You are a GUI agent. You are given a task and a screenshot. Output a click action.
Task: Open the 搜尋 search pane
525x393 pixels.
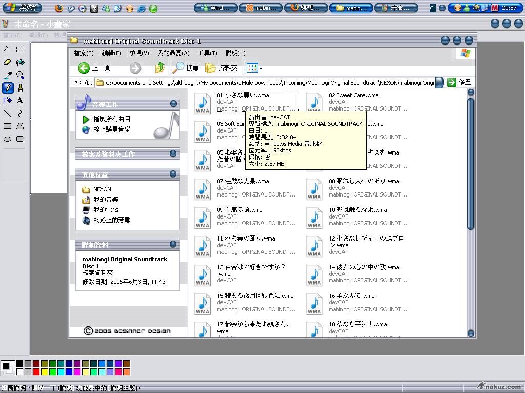tap(186, 68)
